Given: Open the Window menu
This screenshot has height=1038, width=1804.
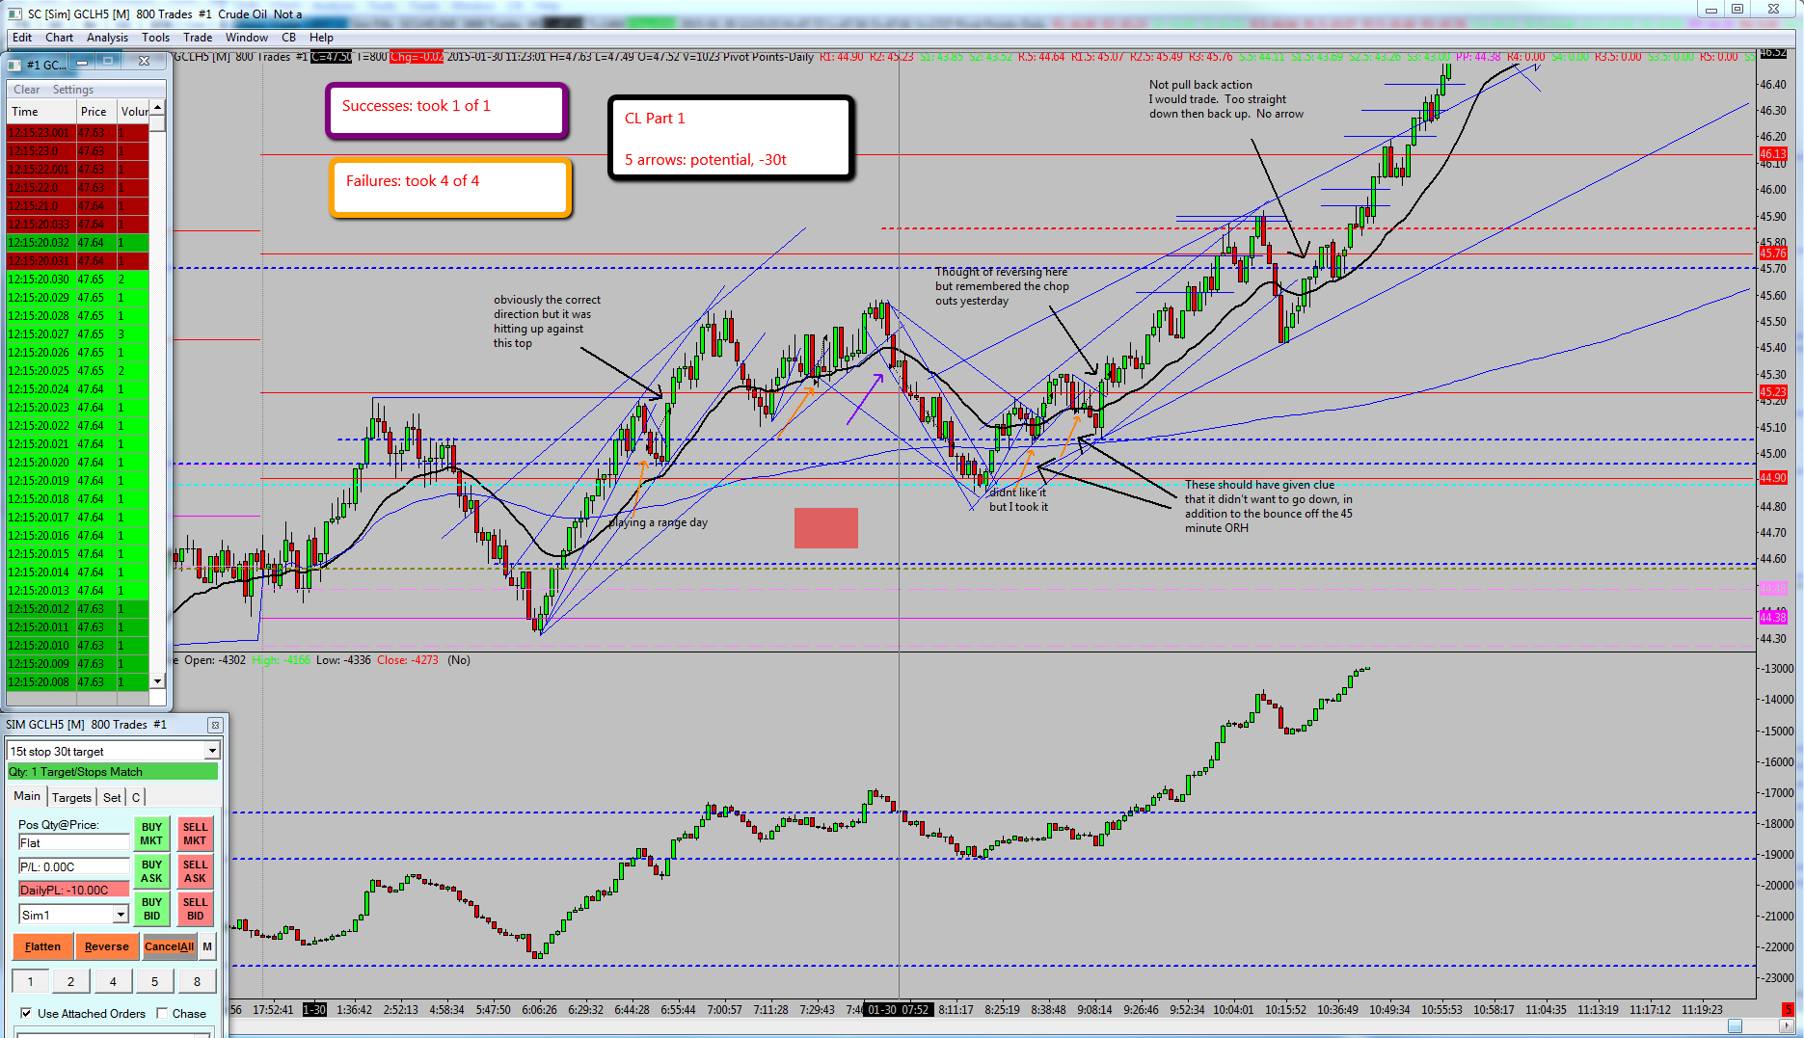Looking at the screenshot, I should click(x=247, y=38).
